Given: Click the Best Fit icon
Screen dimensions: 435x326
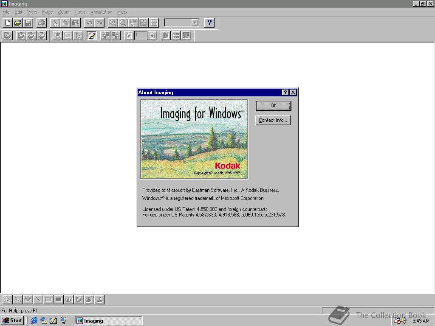Looking at the screenshot, I should (x=144, y=23).
